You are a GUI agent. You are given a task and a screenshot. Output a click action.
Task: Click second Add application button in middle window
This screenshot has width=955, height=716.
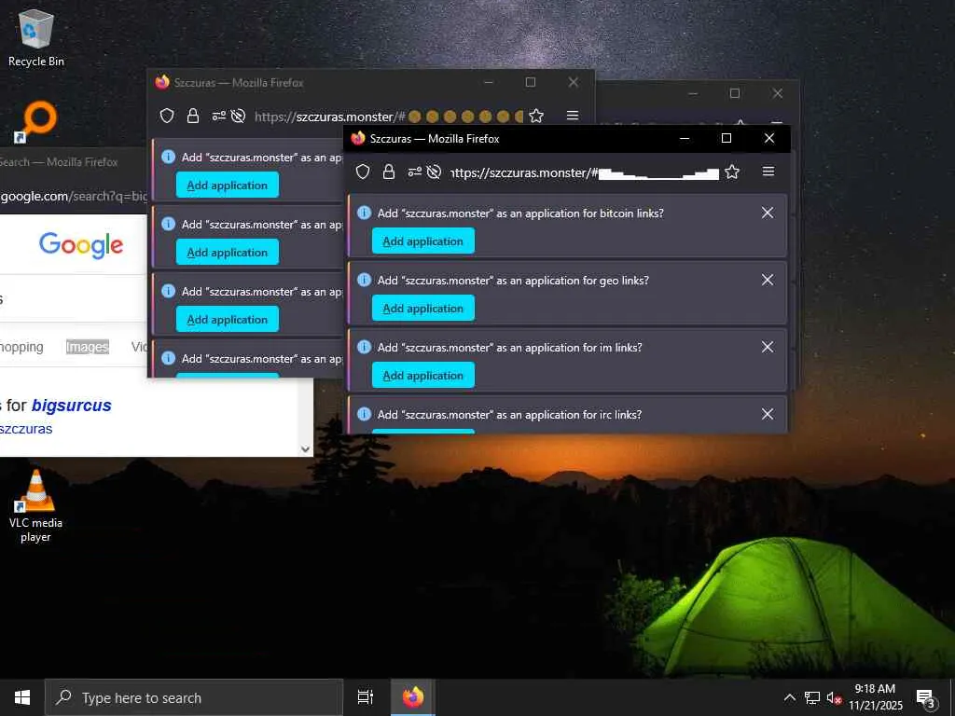point(228,252)
